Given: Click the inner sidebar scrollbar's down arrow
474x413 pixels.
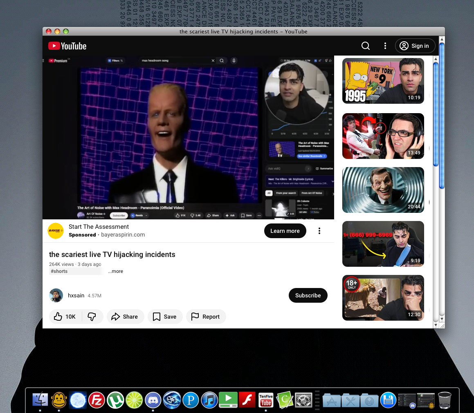Looking at the screenshot, I should point(436,325).
